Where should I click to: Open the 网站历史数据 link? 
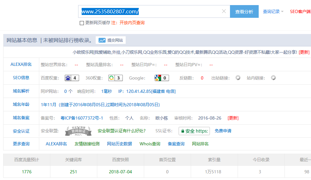pos(119,144)
